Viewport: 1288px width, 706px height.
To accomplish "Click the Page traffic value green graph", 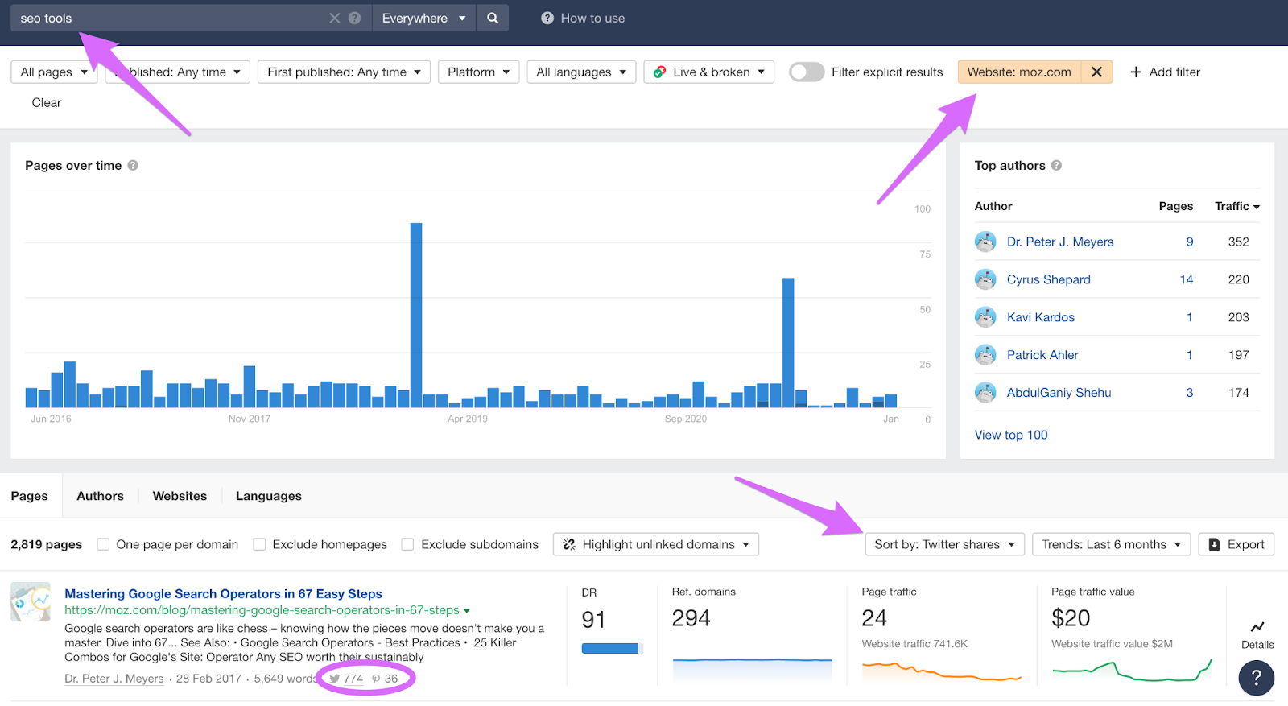I will [1131, 671].
